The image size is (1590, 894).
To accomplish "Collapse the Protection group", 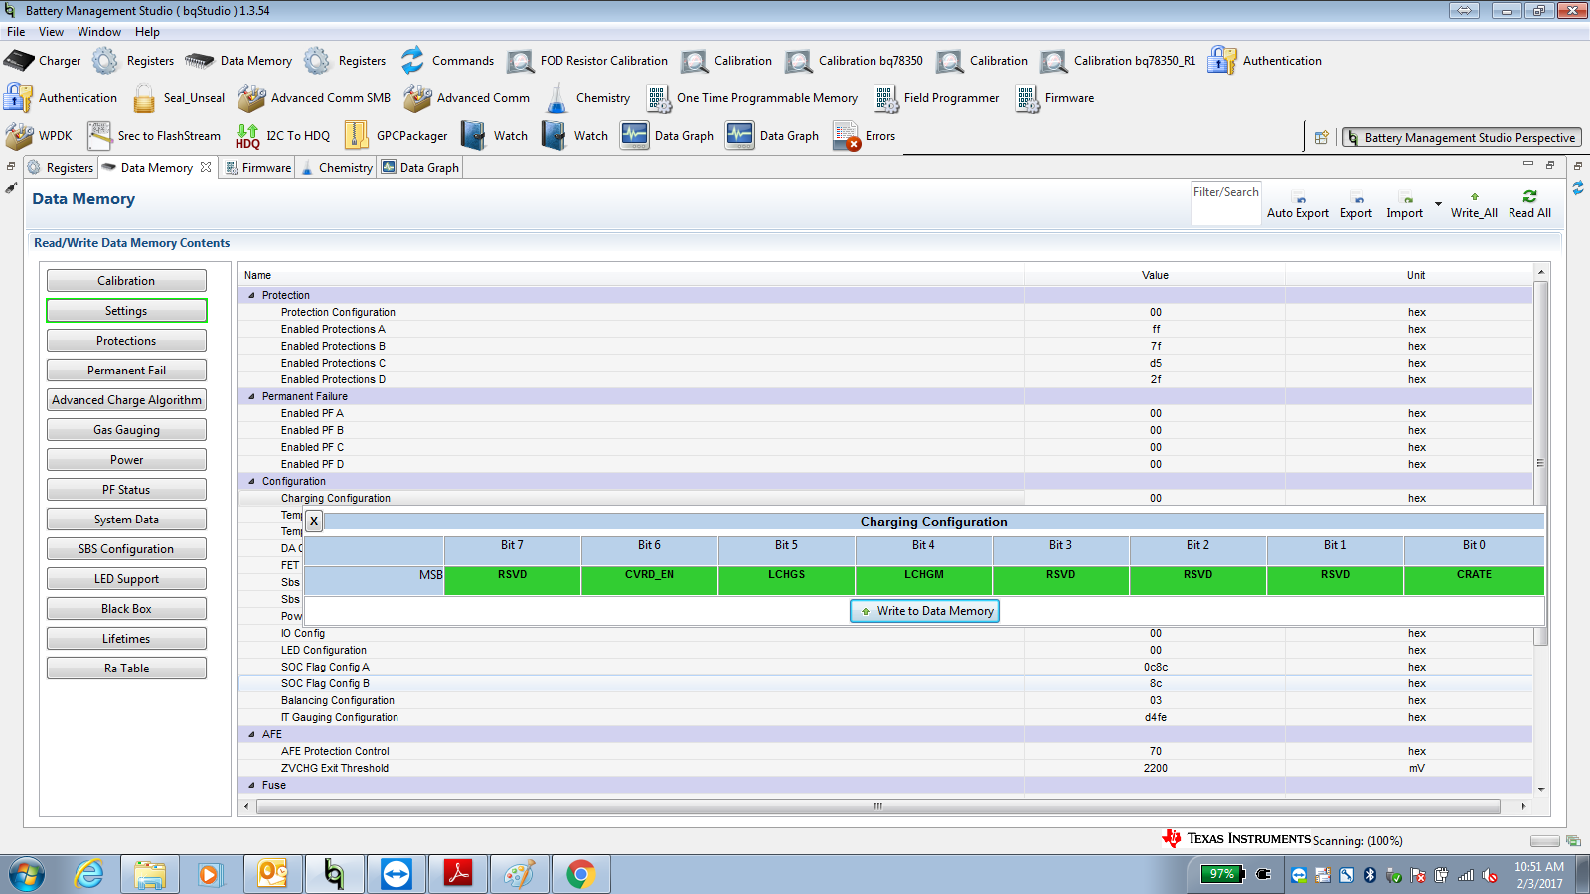I will 251,296.
